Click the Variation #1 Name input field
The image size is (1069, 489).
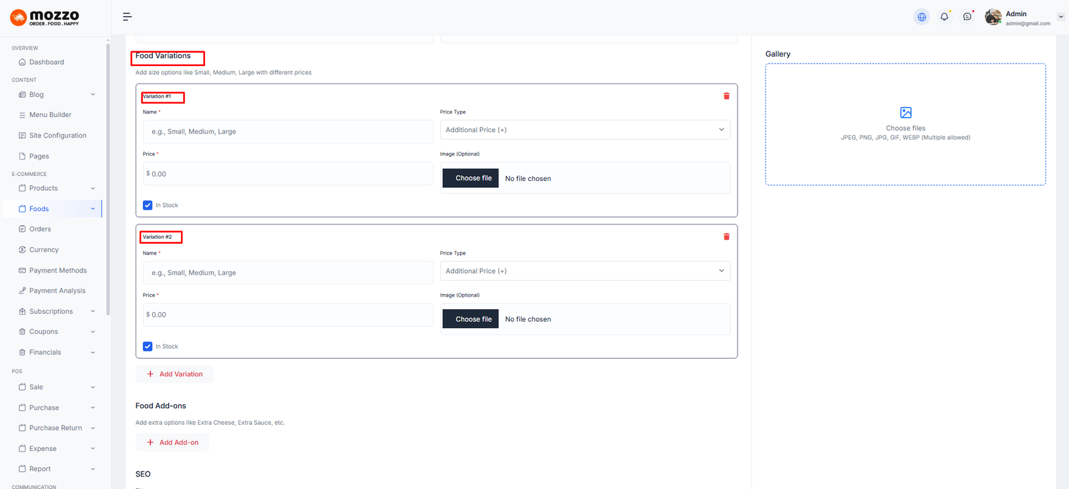pos(287,132)
